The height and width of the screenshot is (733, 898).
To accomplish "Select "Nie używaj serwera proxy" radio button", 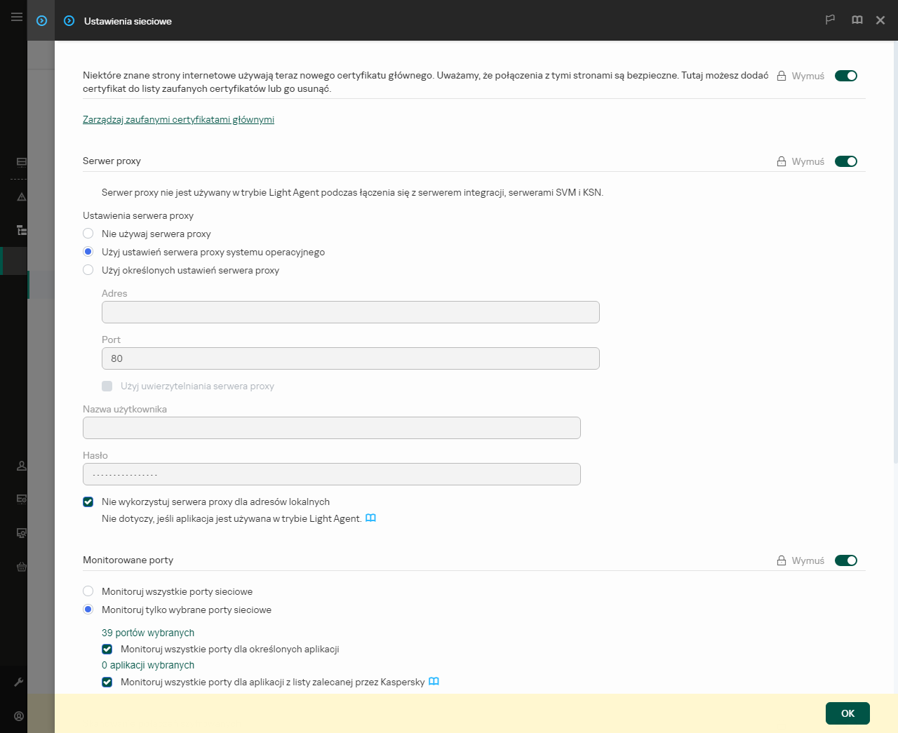I will [x=88, y=234].
